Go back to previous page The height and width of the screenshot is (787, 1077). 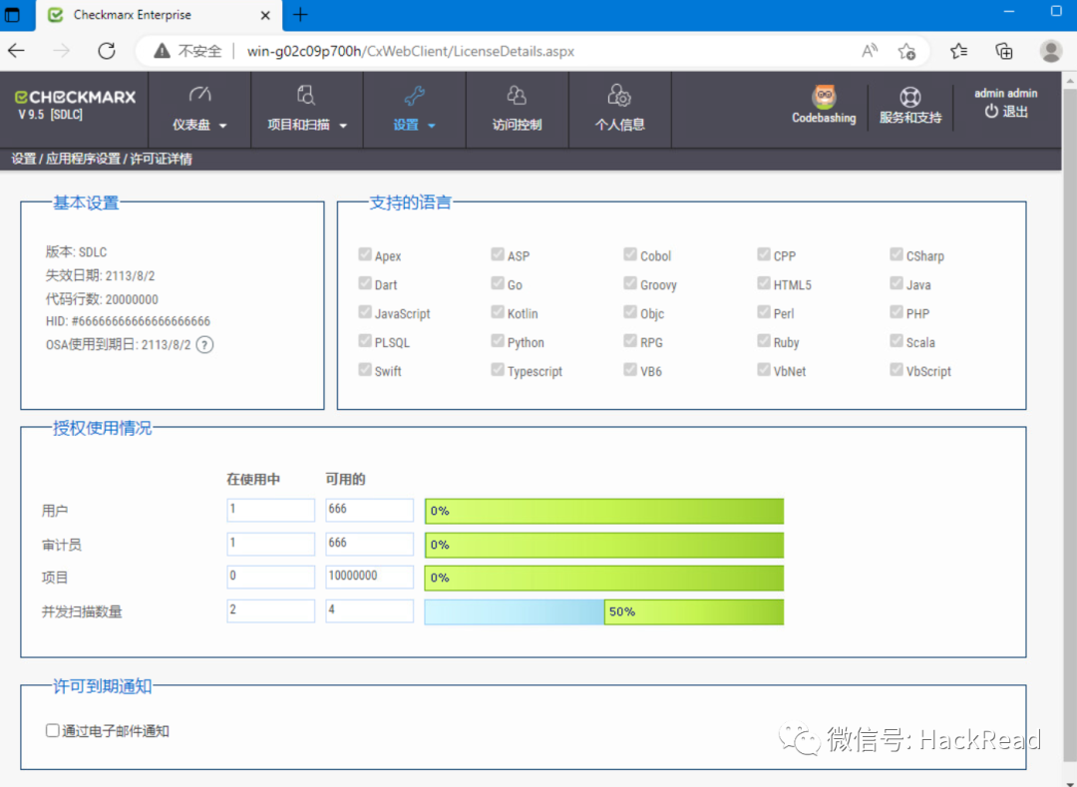(x=17, y=51)
